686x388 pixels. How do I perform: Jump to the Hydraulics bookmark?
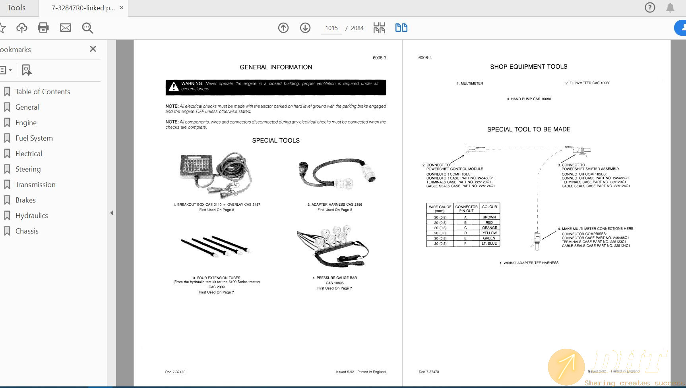(32, 216)
